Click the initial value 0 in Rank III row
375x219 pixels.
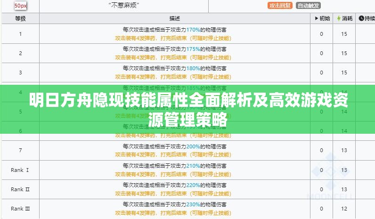click(x=321, y=209)
